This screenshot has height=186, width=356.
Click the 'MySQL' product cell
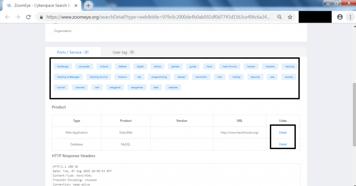point(126,144)
